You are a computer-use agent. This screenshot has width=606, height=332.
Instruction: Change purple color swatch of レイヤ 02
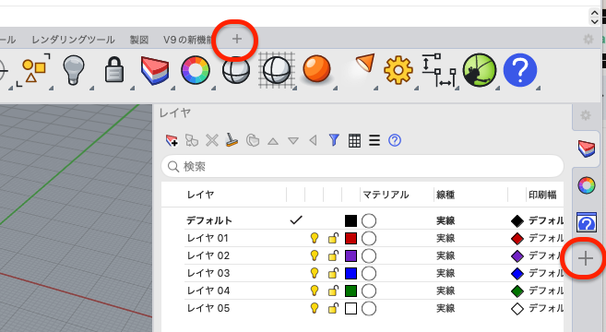351,255
